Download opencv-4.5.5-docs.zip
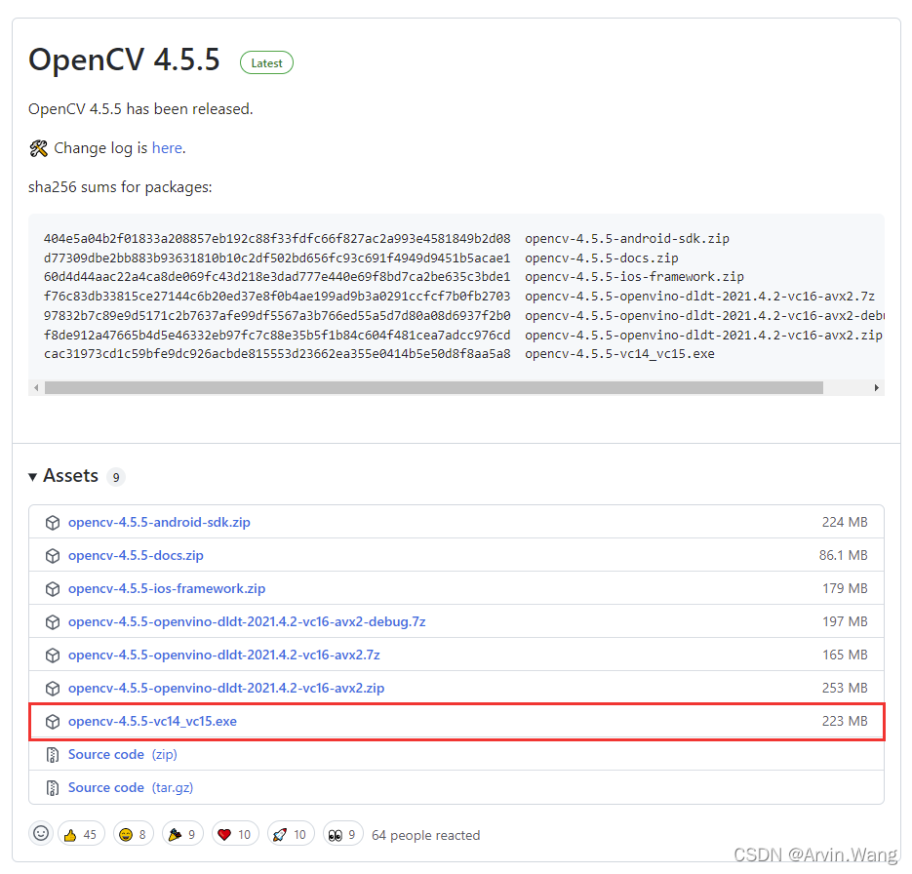This screenshot has height=874, width=912. 136,555
